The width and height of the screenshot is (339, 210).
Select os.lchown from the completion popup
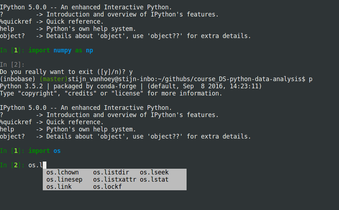pos(63,172)
